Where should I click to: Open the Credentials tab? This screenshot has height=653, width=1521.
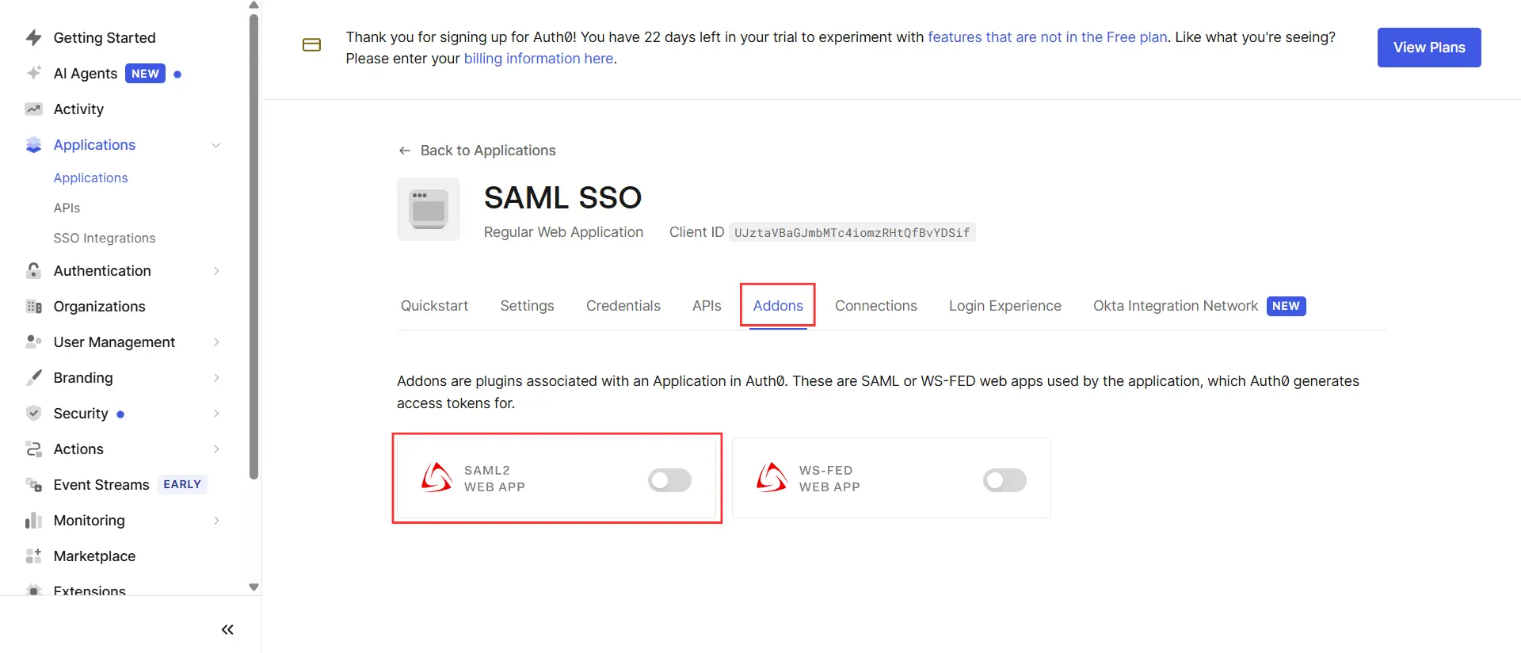pos(623,306)
